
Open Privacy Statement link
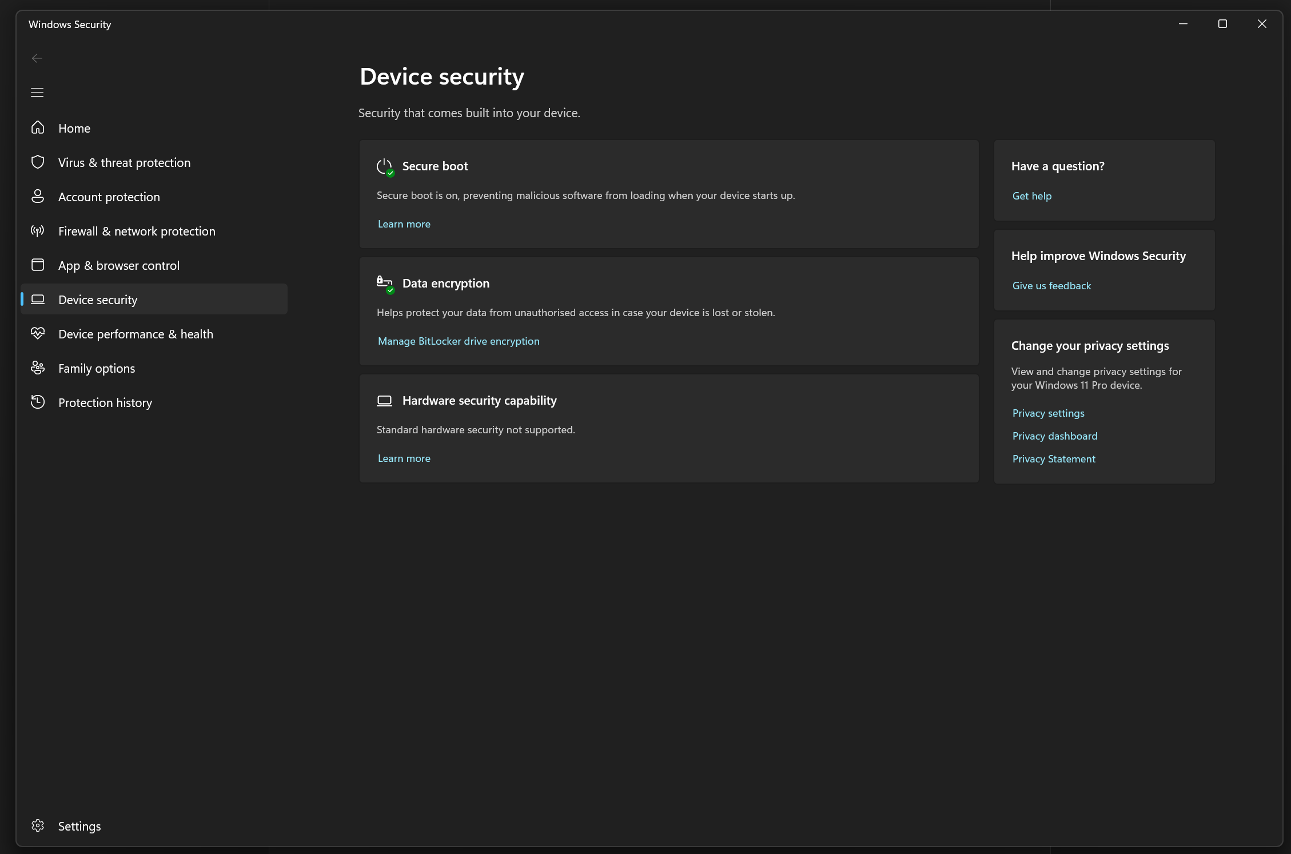pyautogui.click(x=1054, y=459)
